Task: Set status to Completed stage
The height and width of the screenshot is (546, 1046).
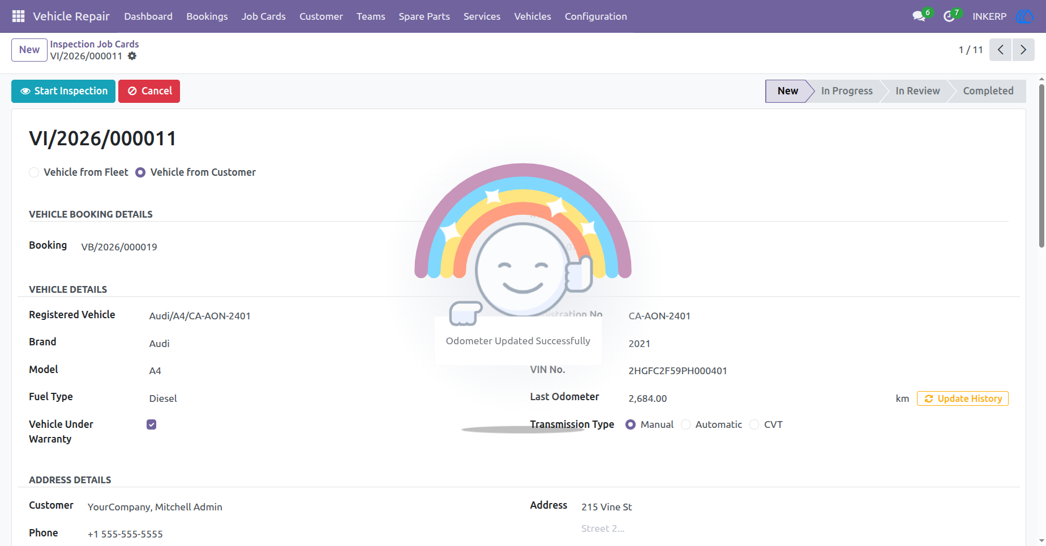Action: tap(988, 91)
